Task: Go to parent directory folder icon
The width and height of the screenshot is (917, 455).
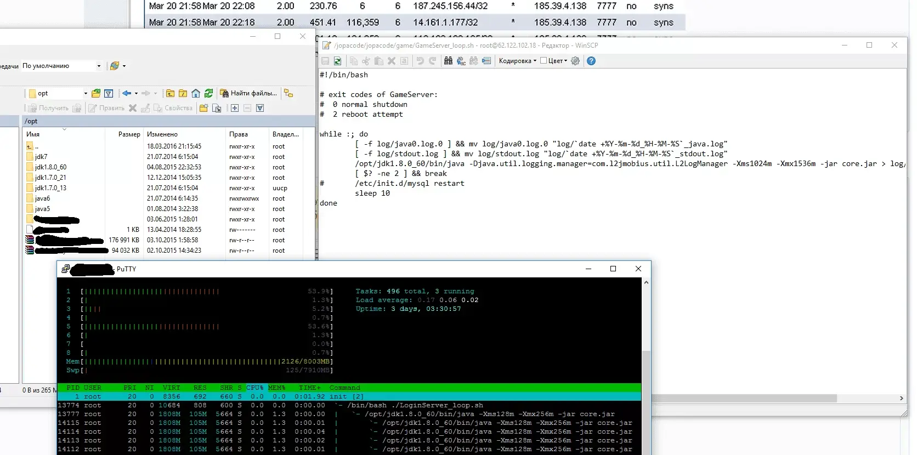Action: point(171,93)
